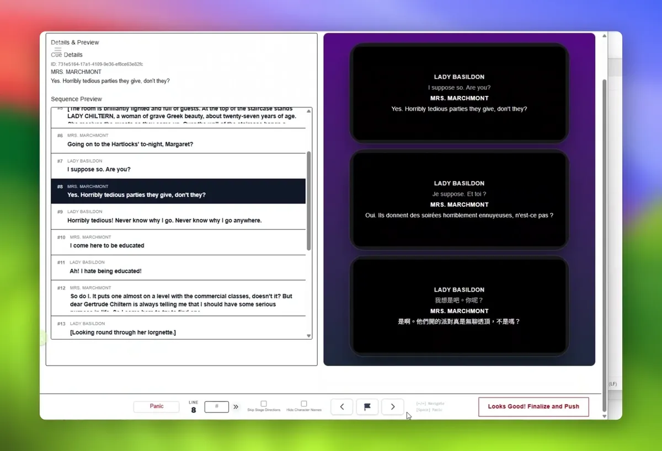This screenshot has height=451, width=662.
Task: Click the double-chevron jump-to-line icon
Action: click(236, 407)
